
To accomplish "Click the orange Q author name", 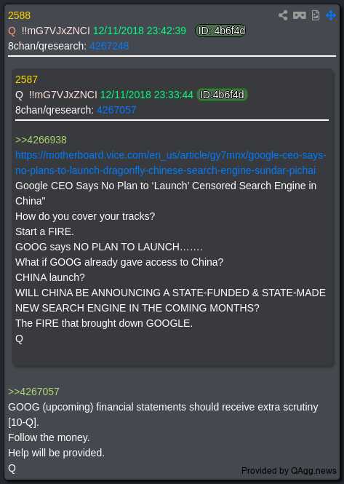I will click(x=12, y=31).
